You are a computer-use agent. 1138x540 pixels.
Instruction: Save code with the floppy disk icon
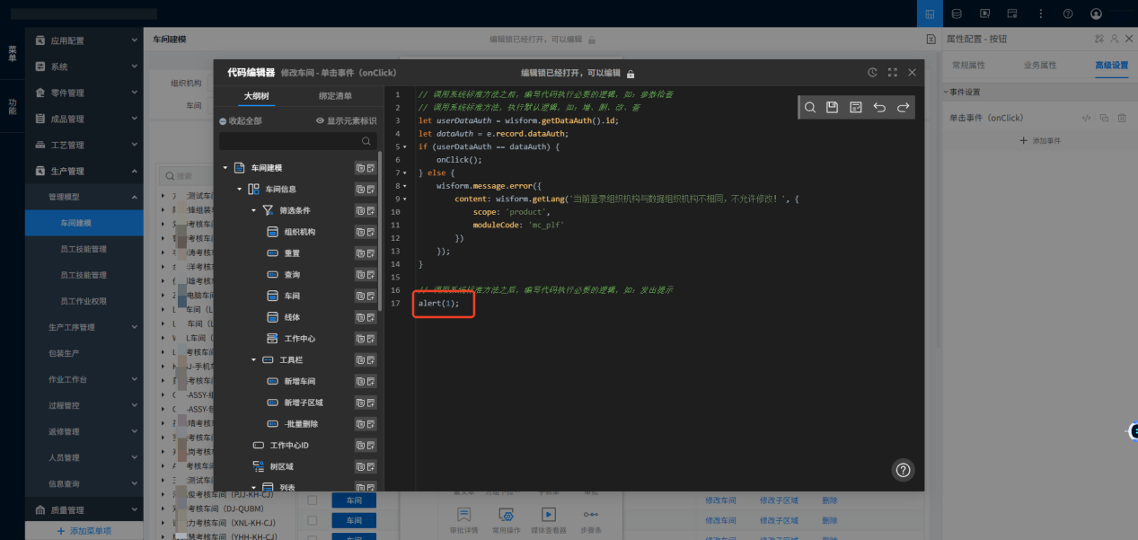pos(833,108)
